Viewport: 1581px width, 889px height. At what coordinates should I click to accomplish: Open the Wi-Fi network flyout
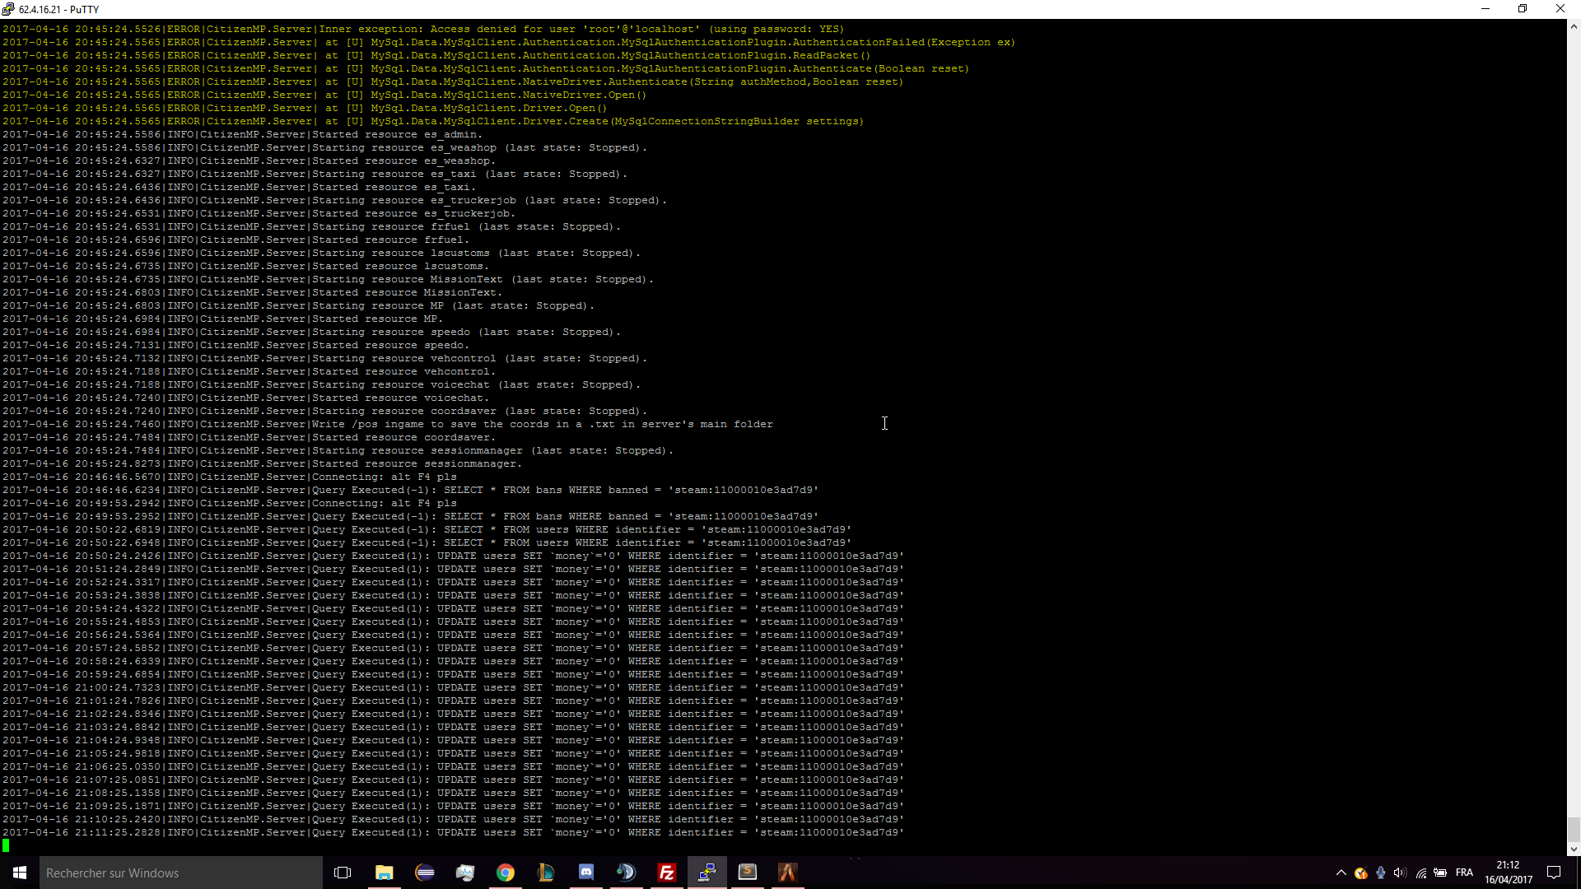(1421, 873)
